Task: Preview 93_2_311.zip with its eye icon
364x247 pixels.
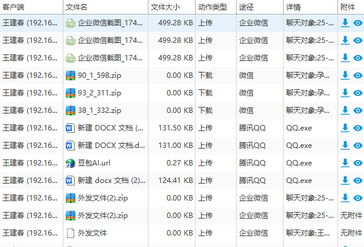Action: click(358, 93)
